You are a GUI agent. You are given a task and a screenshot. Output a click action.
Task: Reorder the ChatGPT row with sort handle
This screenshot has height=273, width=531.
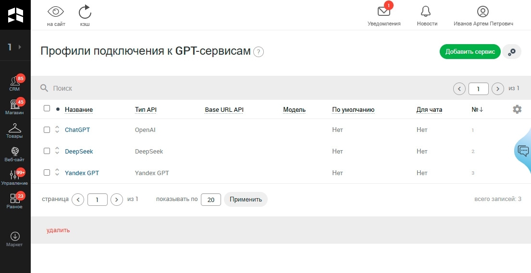coord(57,130)
